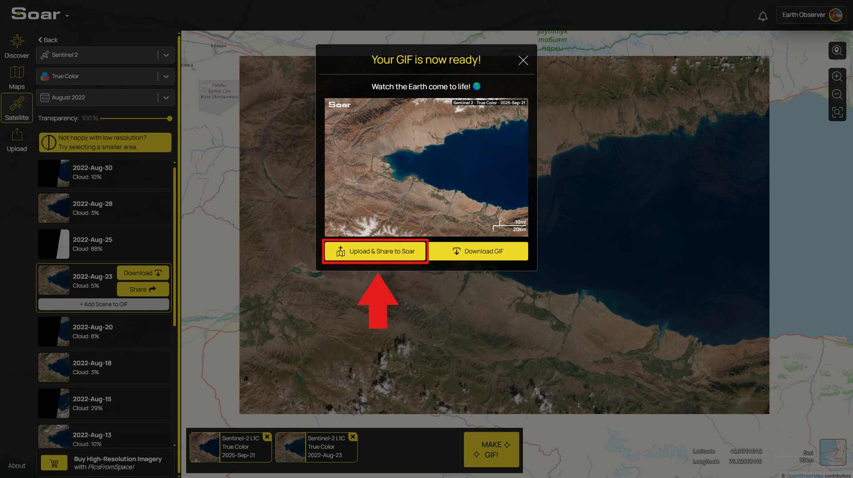This screenshot has height=478, width=853.
Task: Click the Soar logo
Action: click(36, 14)
